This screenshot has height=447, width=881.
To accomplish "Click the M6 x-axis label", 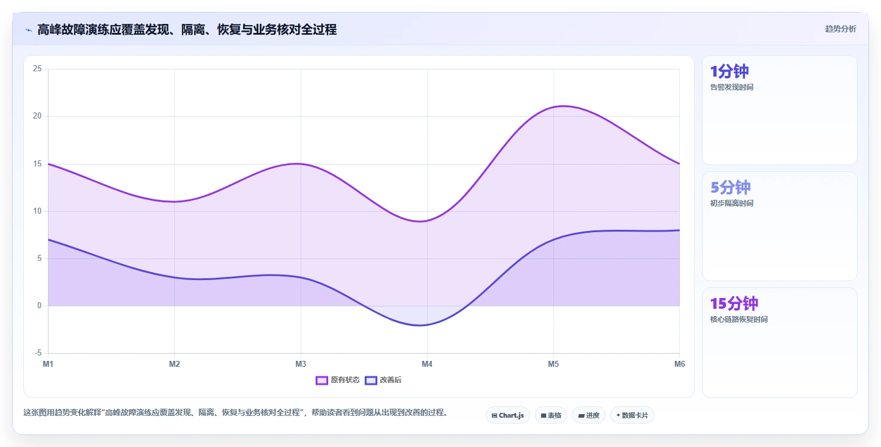I will pos(680,364).
